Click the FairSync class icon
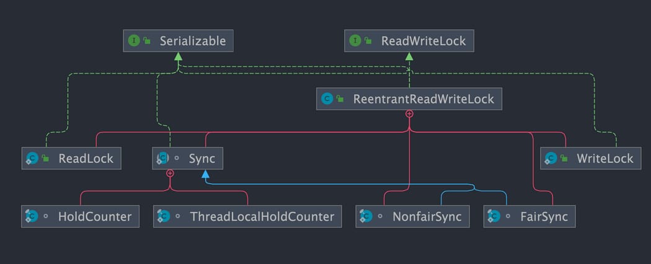 (494, 216)
